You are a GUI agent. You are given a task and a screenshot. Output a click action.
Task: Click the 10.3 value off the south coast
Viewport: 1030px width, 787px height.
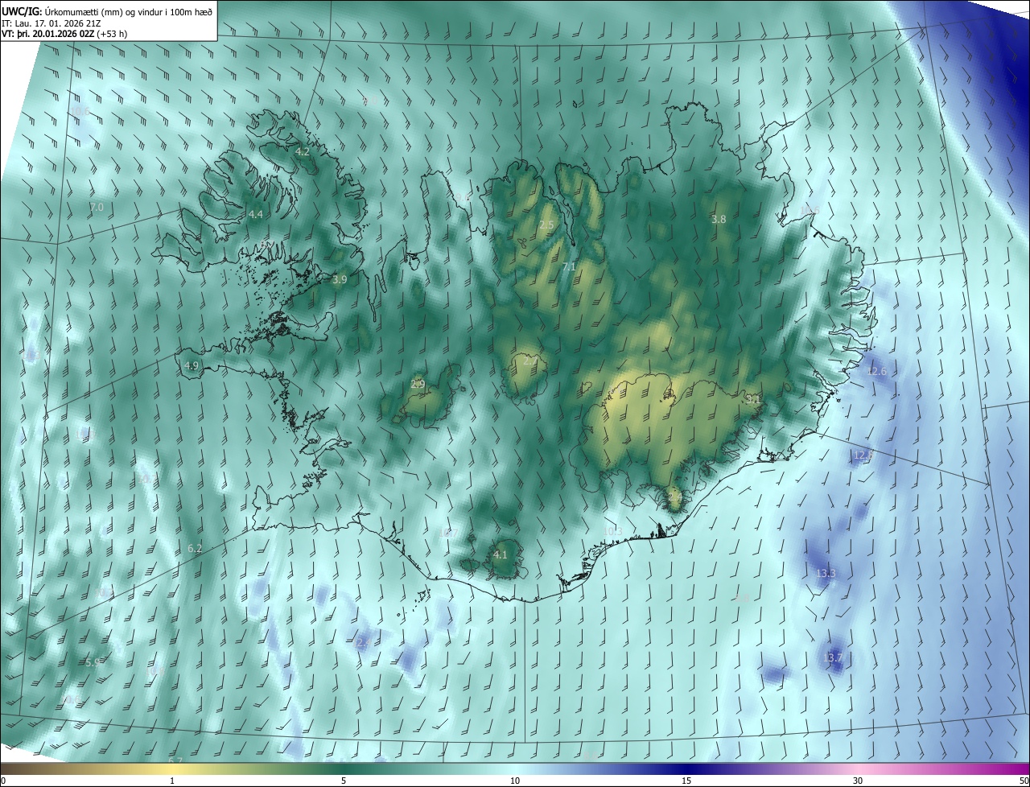[x=613, y=531]
